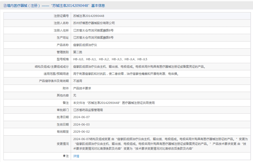Click the 备注 label cell
Screen dimensions: 253x162
click(37, 103)
